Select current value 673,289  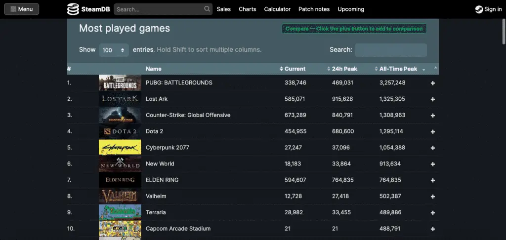coord(295,115)
